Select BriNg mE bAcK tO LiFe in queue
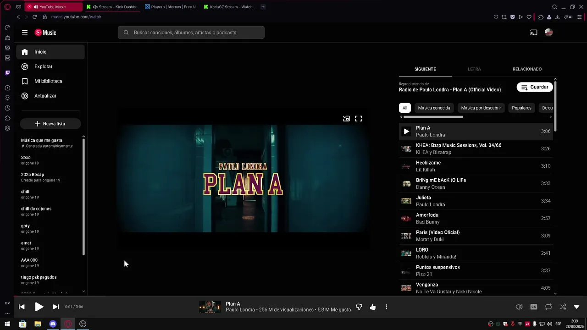 click(476, 184)
